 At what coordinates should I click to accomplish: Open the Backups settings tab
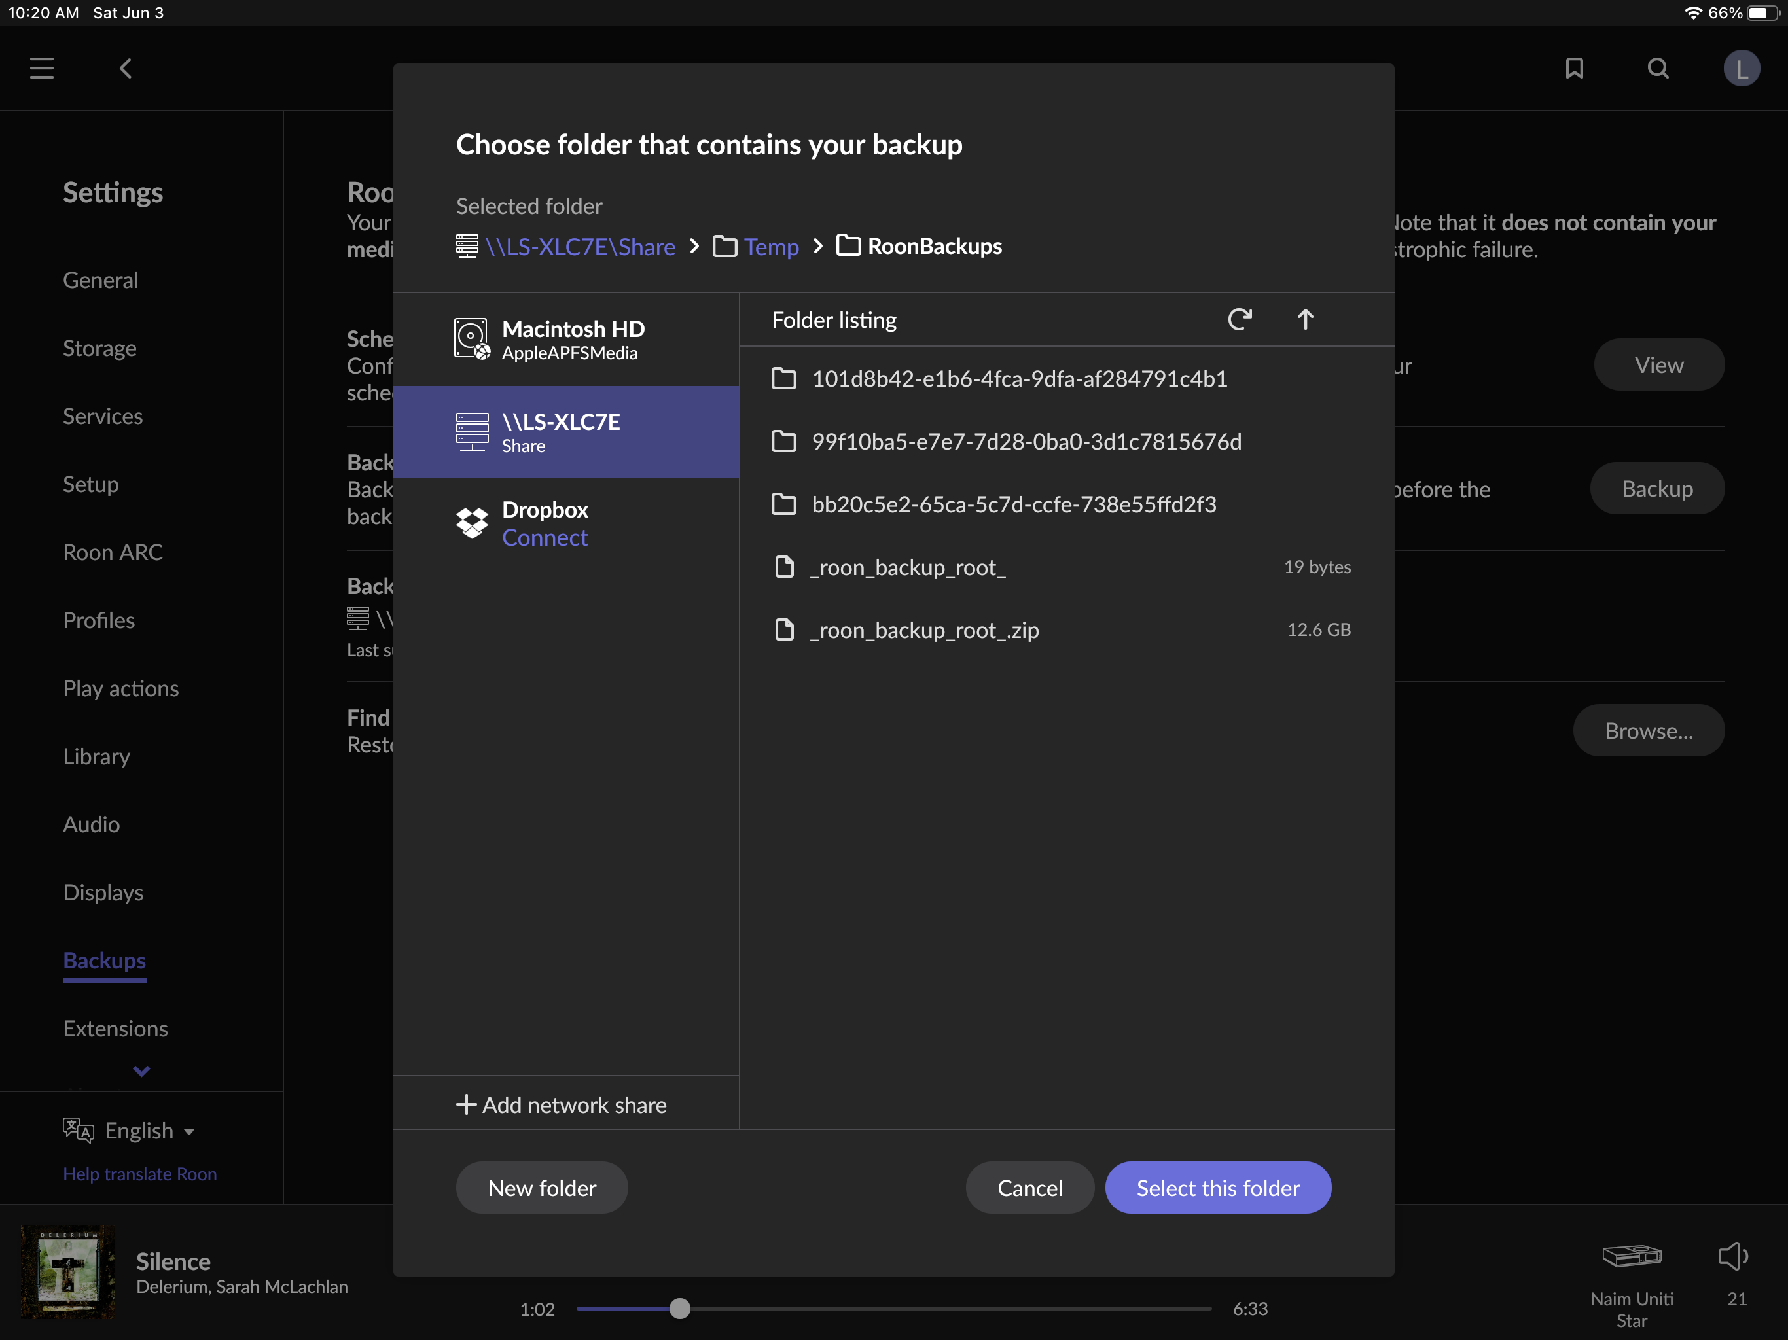point(104,960)
